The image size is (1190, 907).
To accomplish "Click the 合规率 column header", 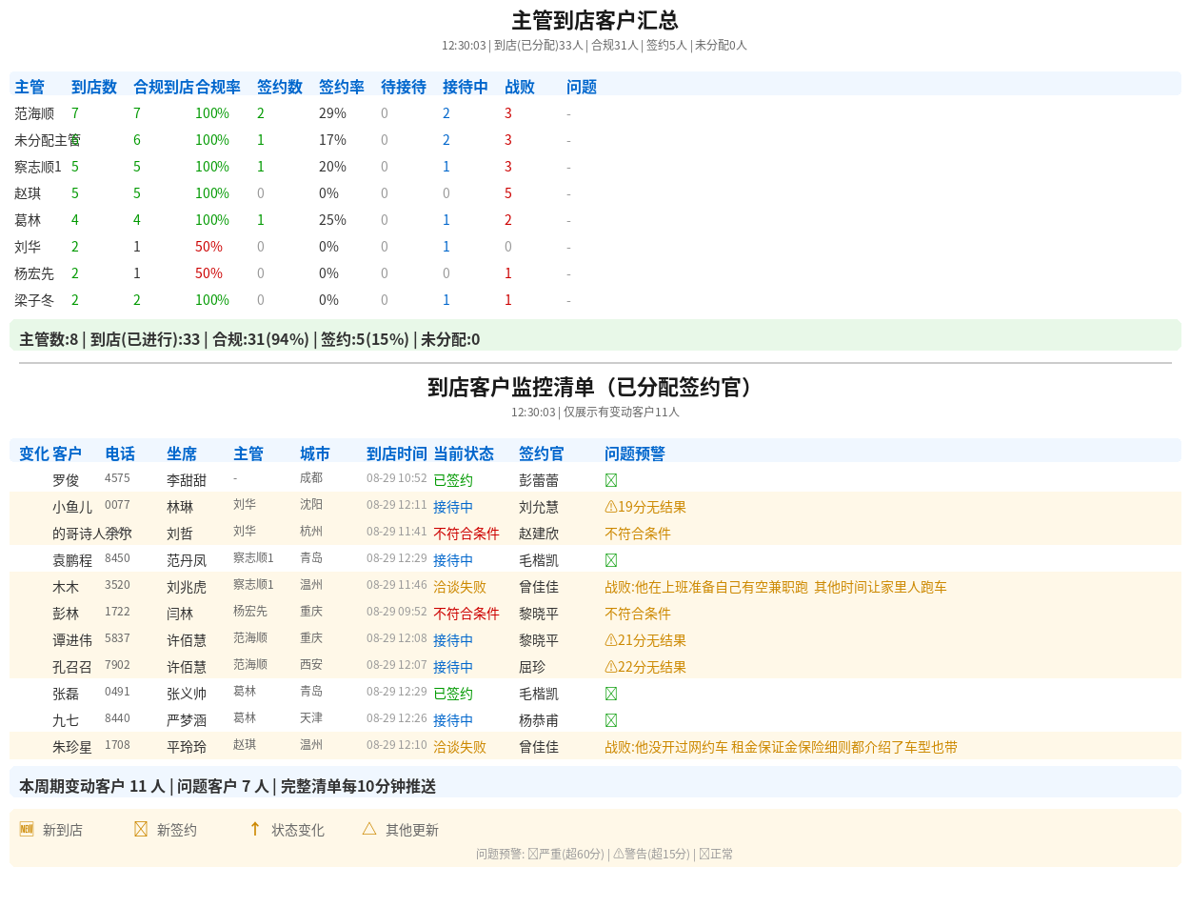I will pyautogui.click(x=218, y=87).
